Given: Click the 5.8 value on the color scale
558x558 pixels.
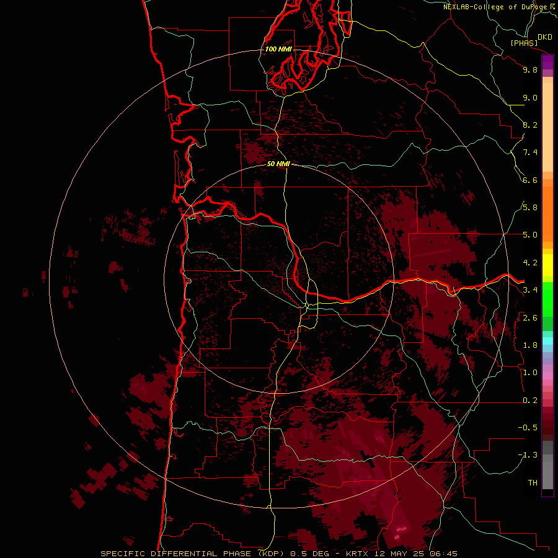Looking at the screenshot, I should [530, 208].
